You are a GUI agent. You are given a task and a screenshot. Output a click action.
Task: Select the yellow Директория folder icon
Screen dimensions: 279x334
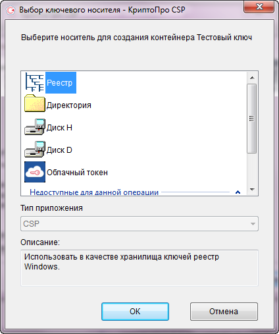point(35,103)
